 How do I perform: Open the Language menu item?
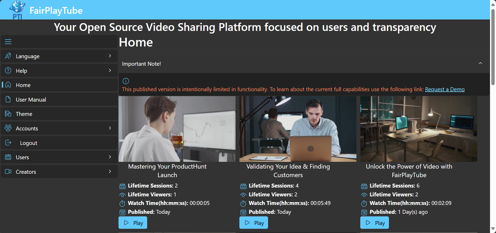59,56
